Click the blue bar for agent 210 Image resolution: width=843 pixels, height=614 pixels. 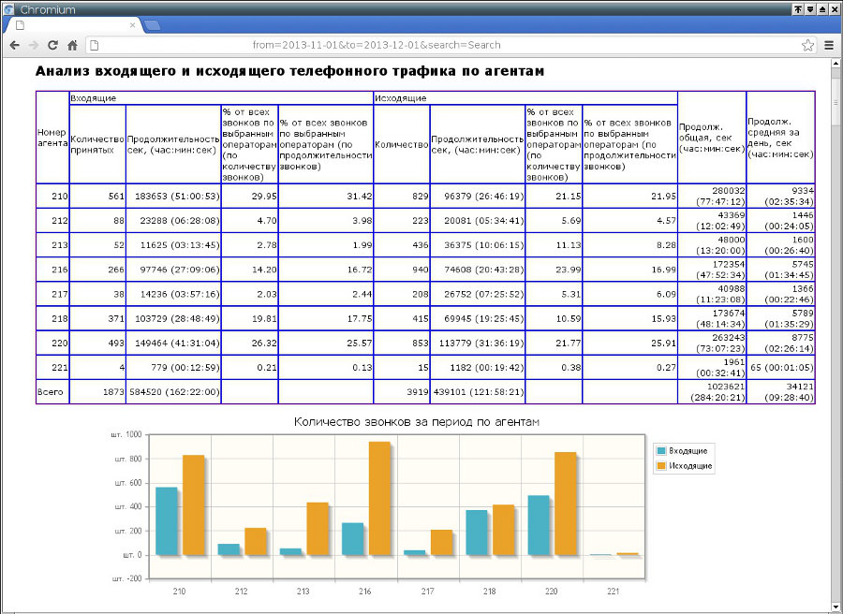click(166, 520)
